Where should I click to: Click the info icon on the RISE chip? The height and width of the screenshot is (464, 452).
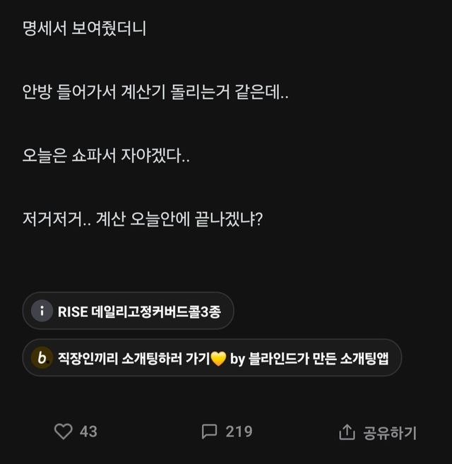pos(42,311)
